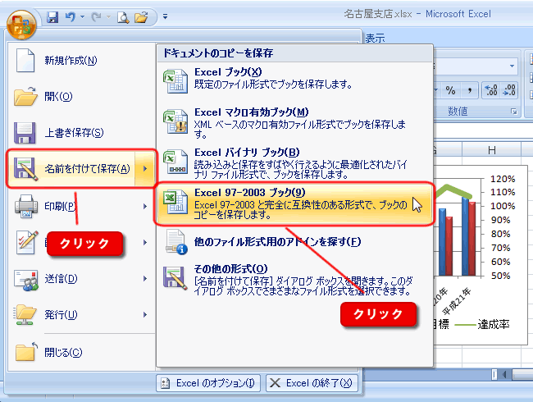Open the Undo history dropdown arrow

coord(82,16)
